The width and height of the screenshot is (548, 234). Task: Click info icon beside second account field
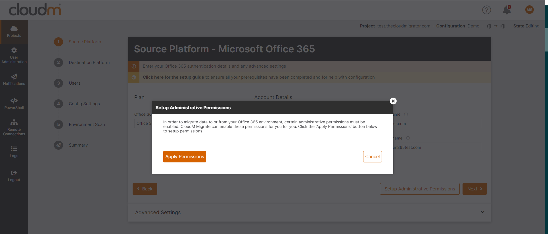tap(408, 138)
